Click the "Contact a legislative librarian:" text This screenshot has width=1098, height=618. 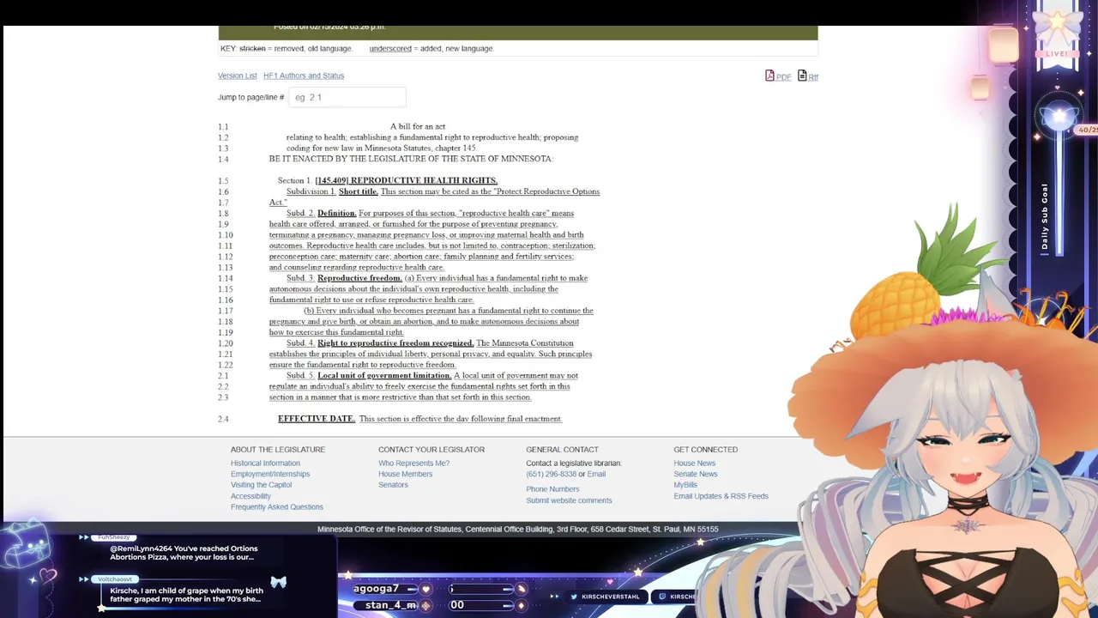574,463
